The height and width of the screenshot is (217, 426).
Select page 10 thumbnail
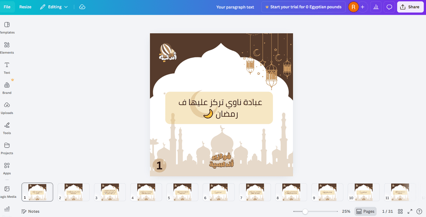pyautogui.click(x=364, y=192)
